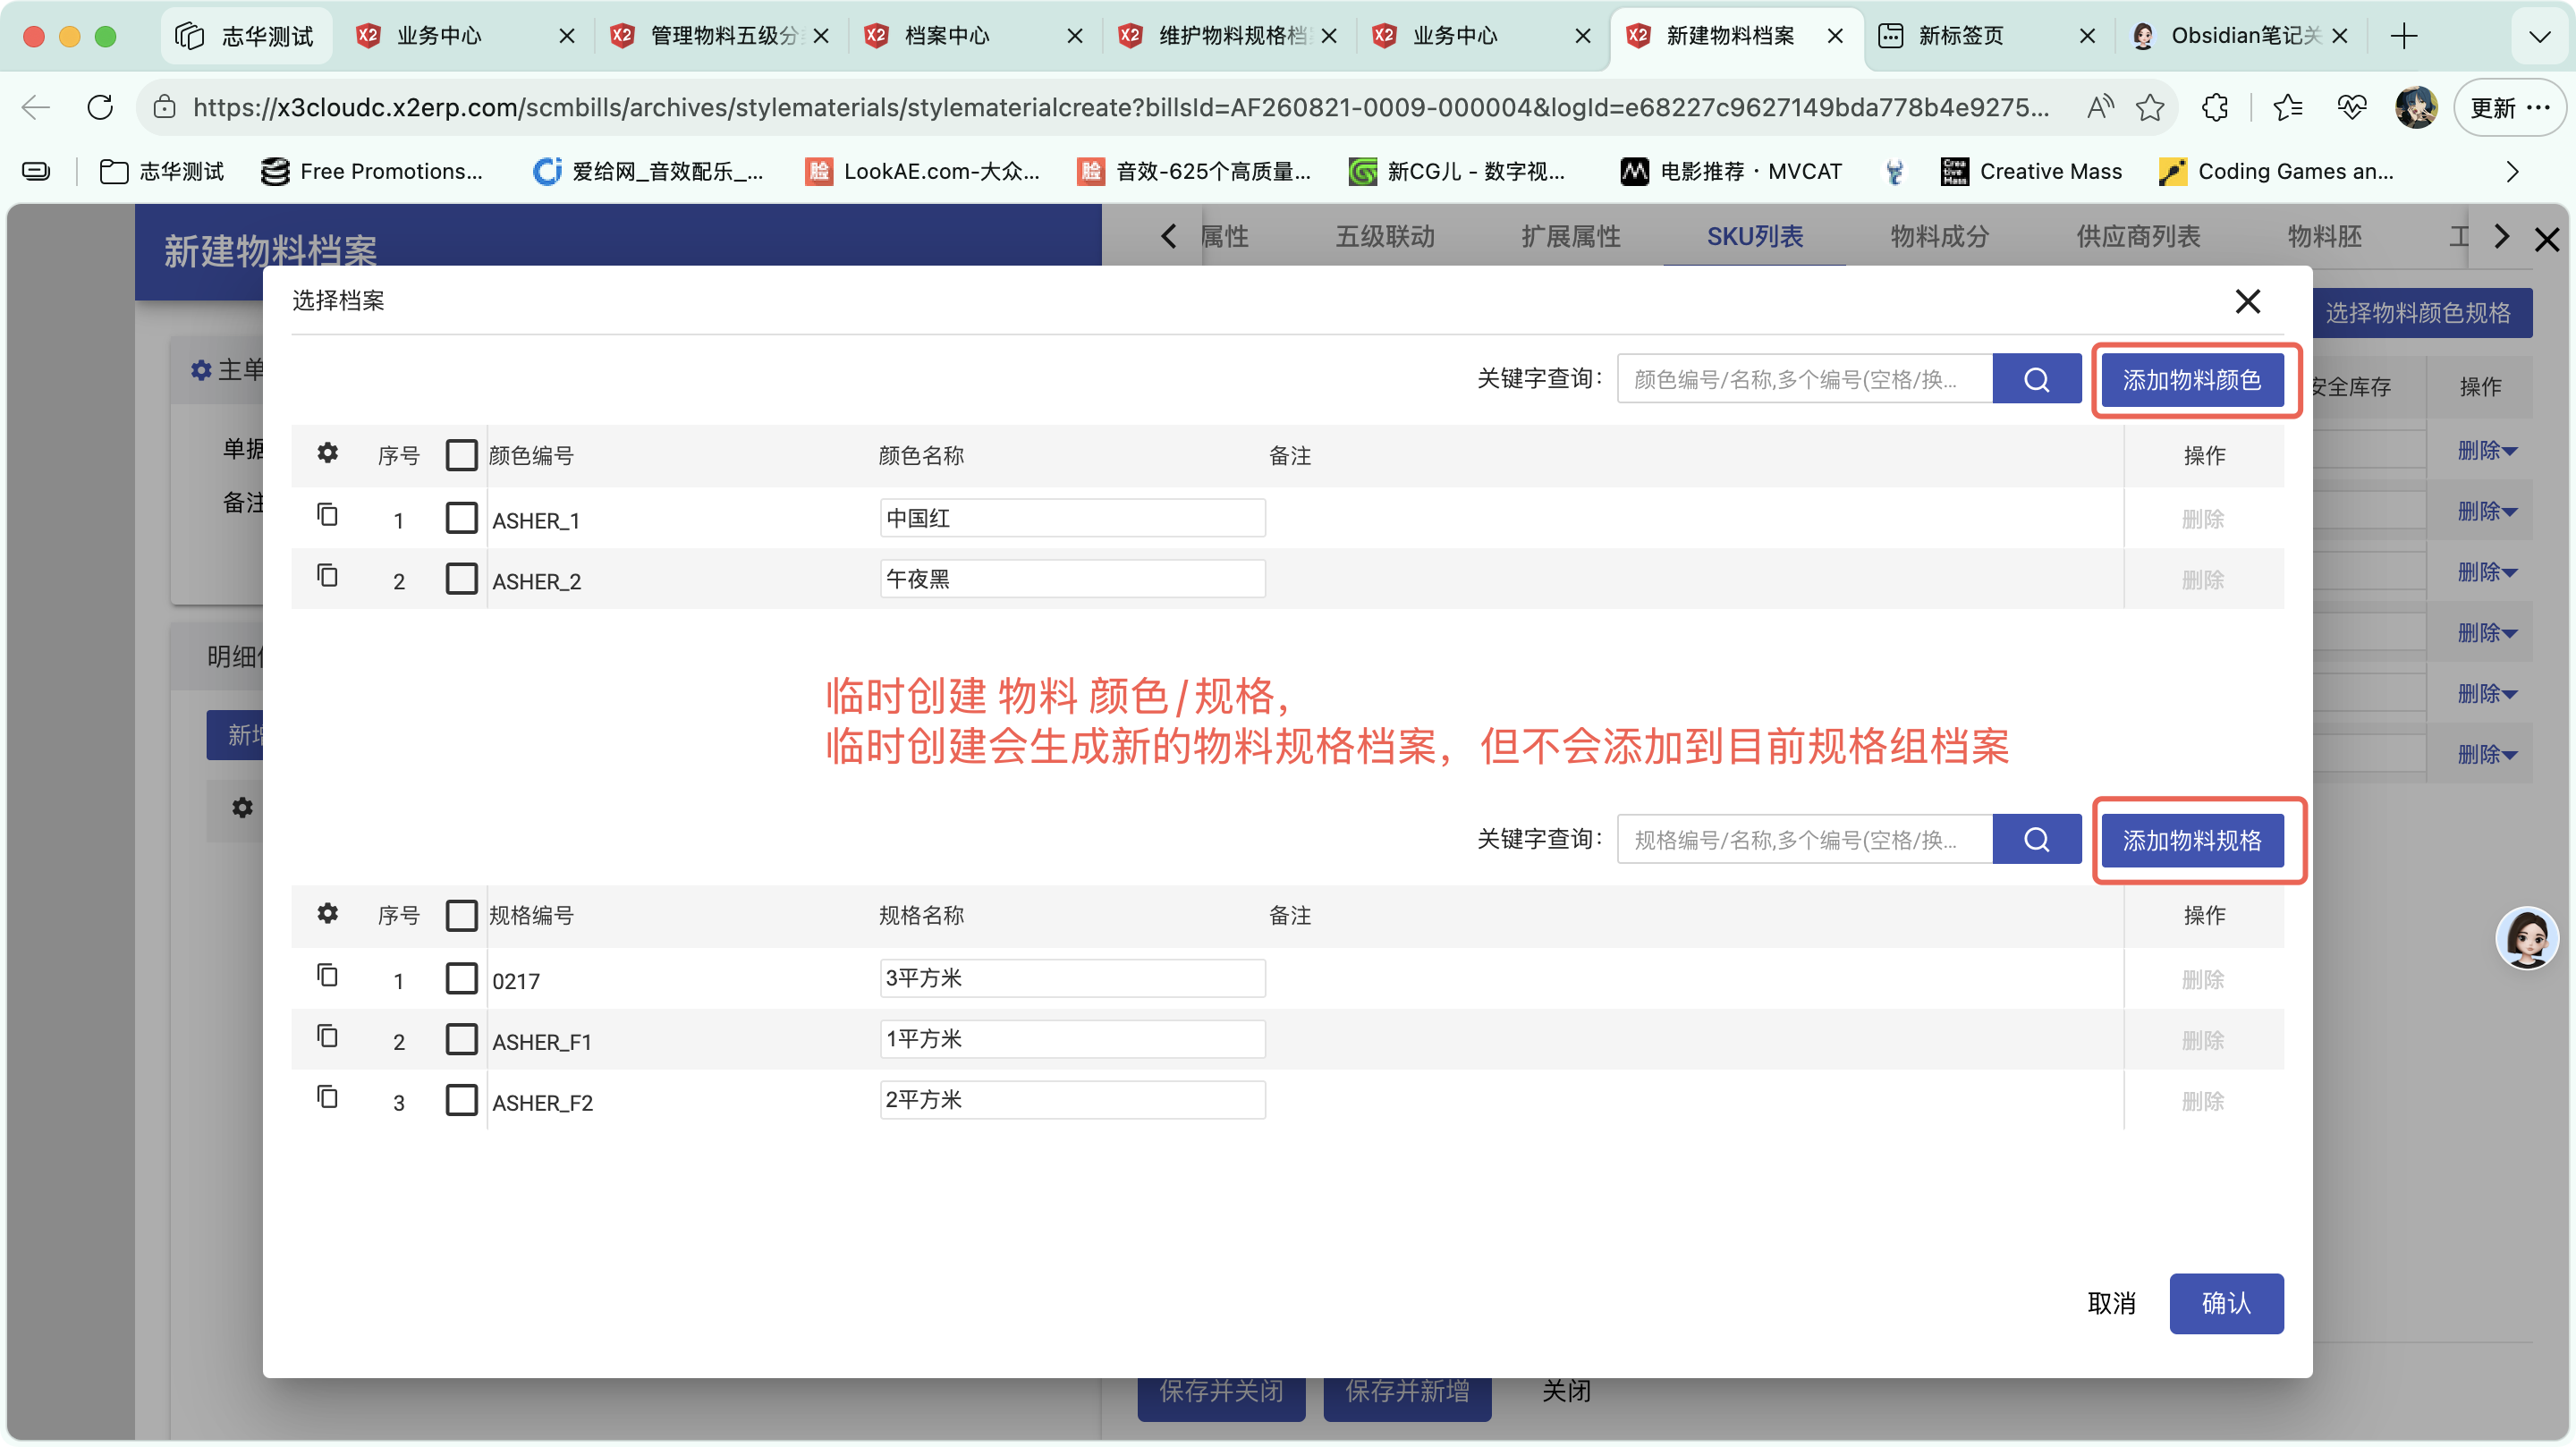Open browser extensions puzzle icon

tap(2215, 107)
